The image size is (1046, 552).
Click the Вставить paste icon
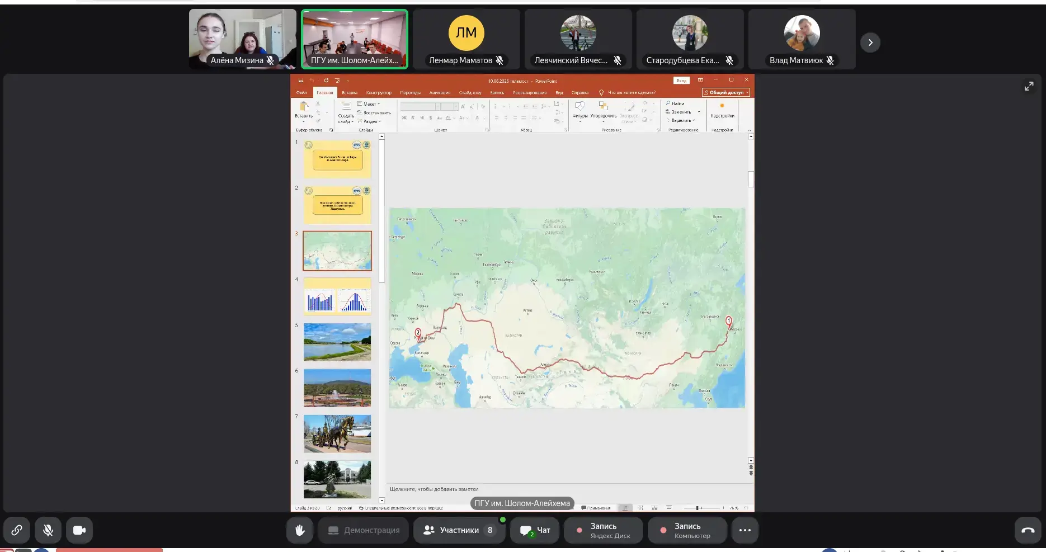click(304, 106)
